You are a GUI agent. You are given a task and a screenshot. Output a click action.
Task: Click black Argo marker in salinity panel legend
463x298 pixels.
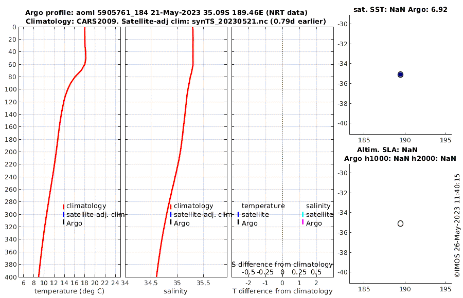pyautogui.click(x=171, y=222)
